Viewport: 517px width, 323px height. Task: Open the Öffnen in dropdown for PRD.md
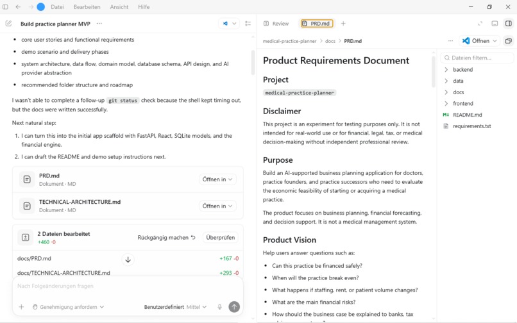217,179
